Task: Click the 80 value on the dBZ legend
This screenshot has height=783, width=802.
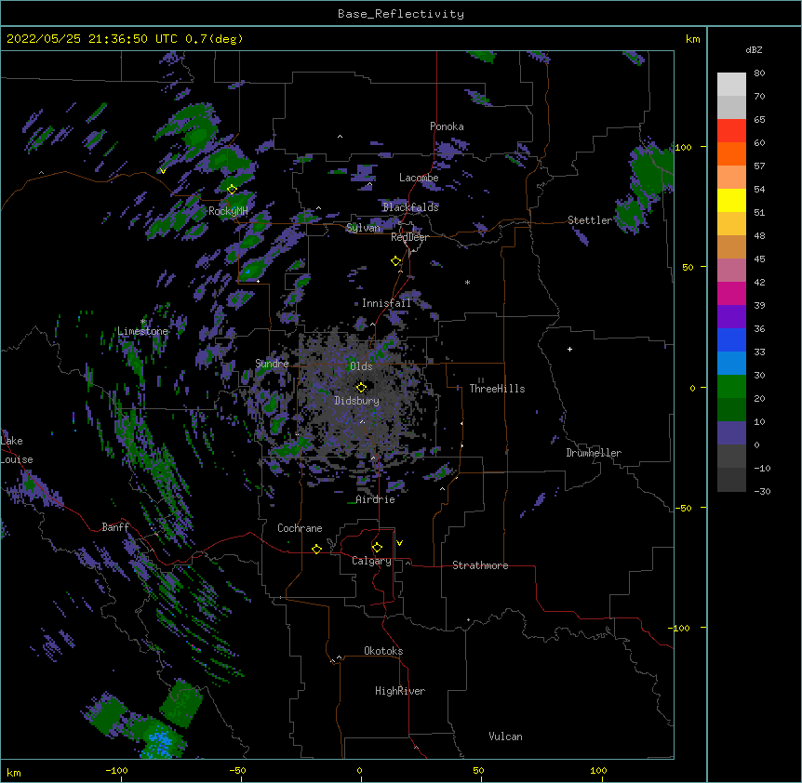Action: [x=759, y=73]
